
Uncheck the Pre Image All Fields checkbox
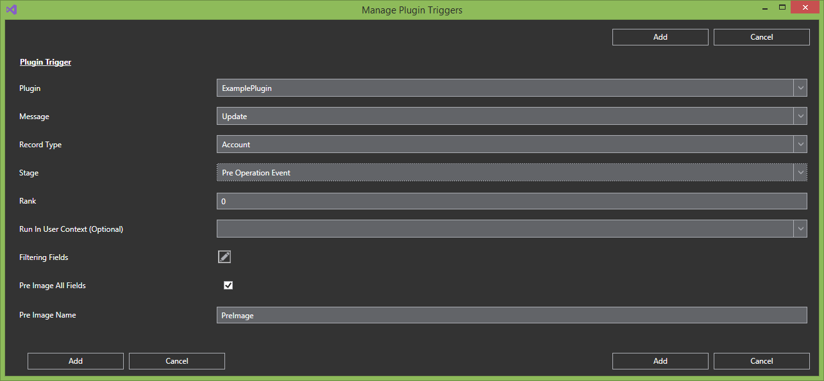[x=228, y=286]
